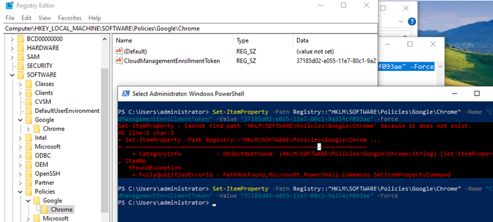Viewport: 493px width, 222px height.
Task: Select the HARDWARE folder icon
Action: 21,48
